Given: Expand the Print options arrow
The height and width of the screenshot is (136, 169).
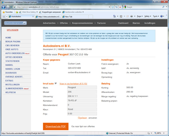Looking at the screenshot, I should 135,16.
